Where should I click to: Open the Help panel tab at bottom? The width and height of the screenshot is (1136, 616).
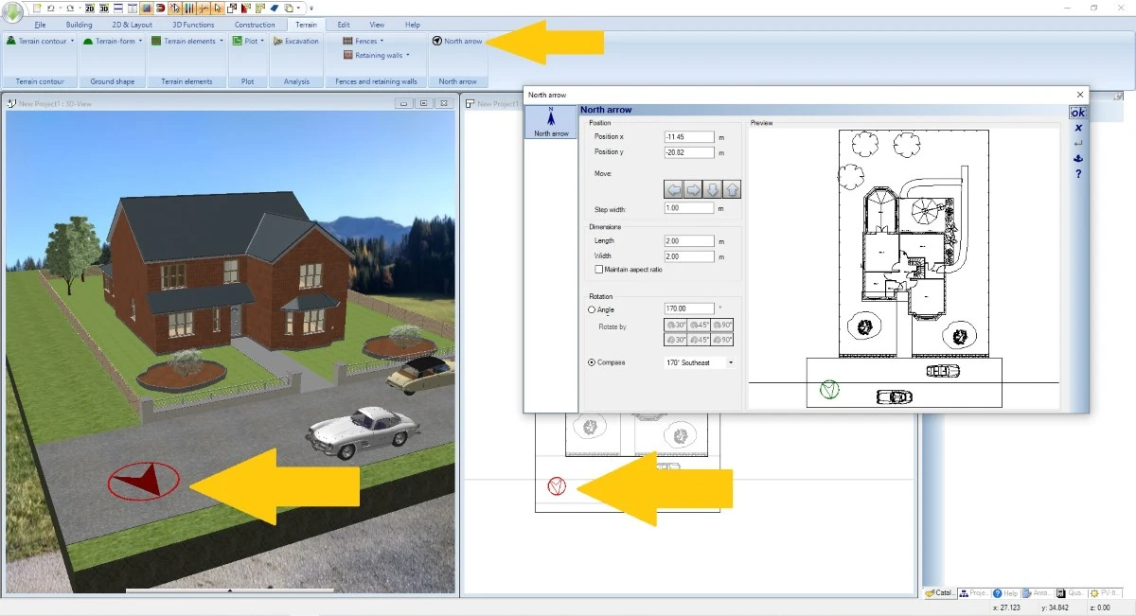point(1004,593)
